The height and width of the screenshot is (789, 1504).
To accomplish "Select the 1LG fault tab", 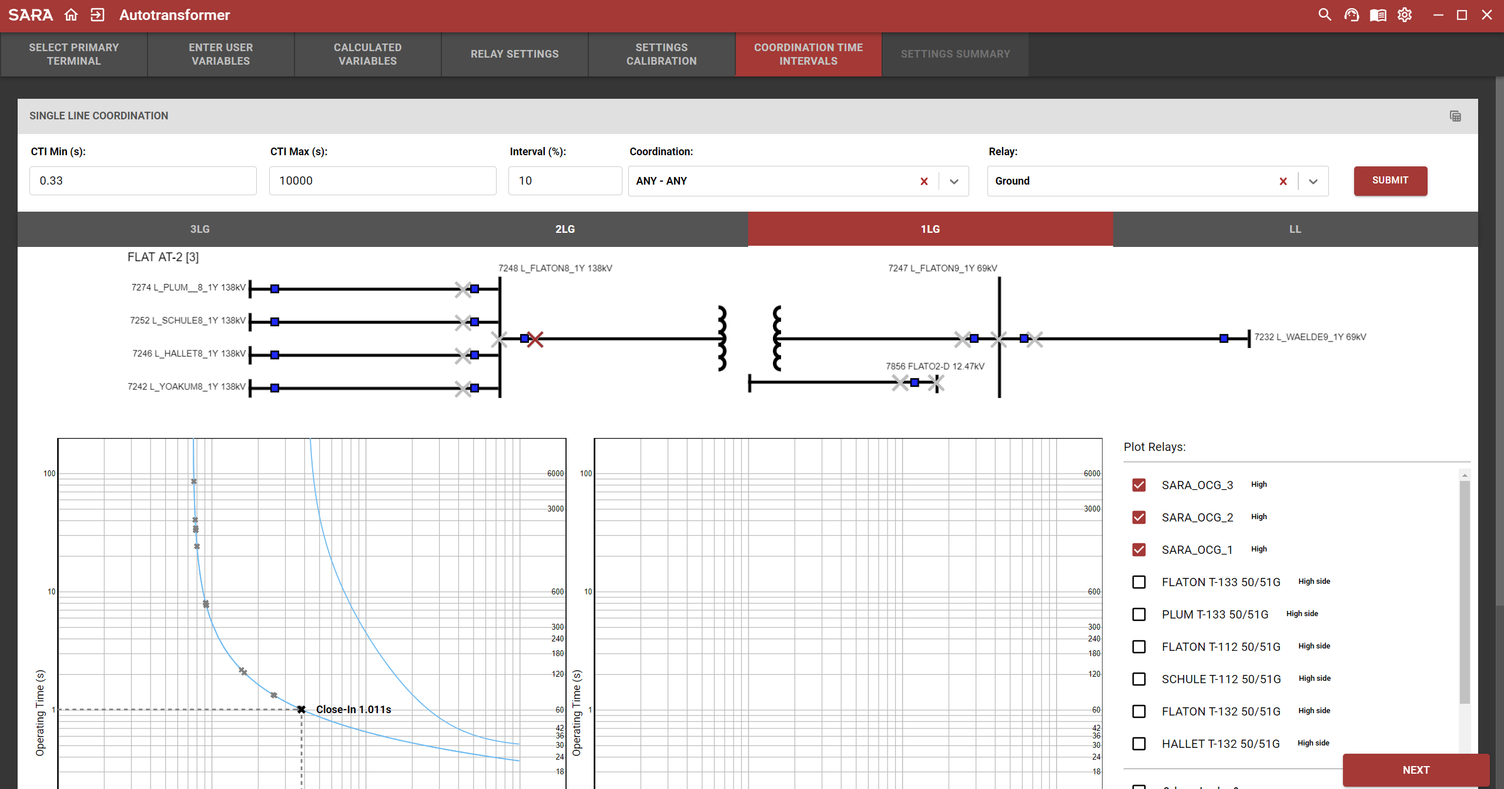I will tap(930, 229).
